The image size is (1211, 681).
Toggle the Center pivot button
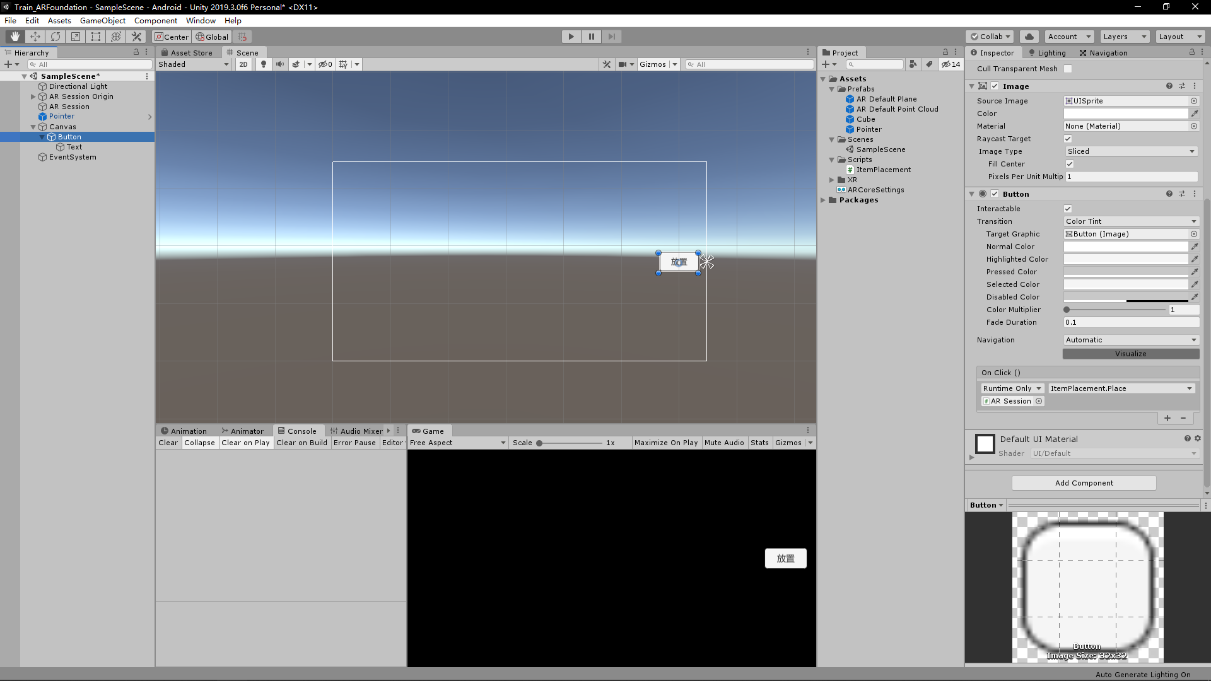(x=172, y=37)
